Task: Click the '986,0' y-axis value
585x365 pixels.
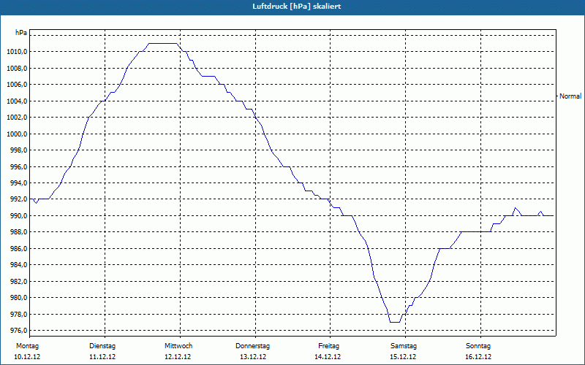Action: click(x=19, y=248)
